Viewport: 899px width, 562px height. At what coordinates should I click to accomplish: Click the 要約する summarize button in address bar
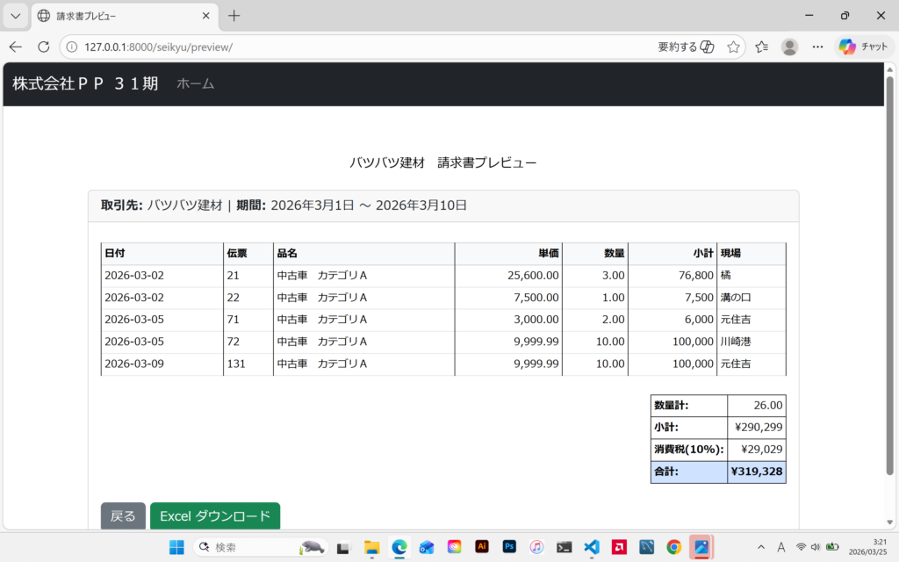pyautogui.click(x=685, y=47)
